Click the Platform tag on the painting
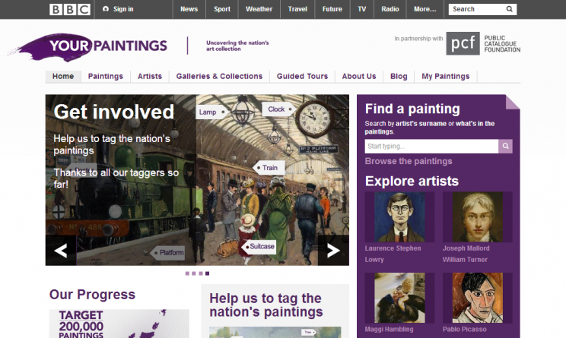The width and height of the screenshot is (566, 338). (x=169, y=253)
